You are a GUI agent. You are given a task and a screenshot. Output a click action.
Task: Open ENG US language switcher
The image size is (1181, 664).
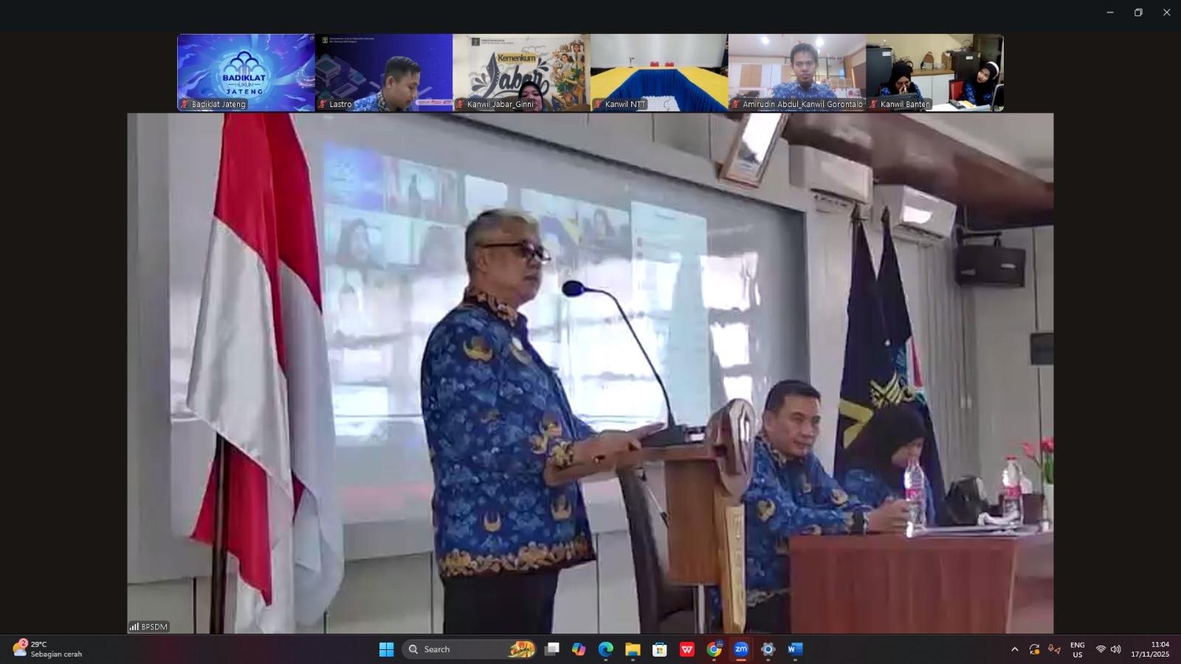[1077, 649]
